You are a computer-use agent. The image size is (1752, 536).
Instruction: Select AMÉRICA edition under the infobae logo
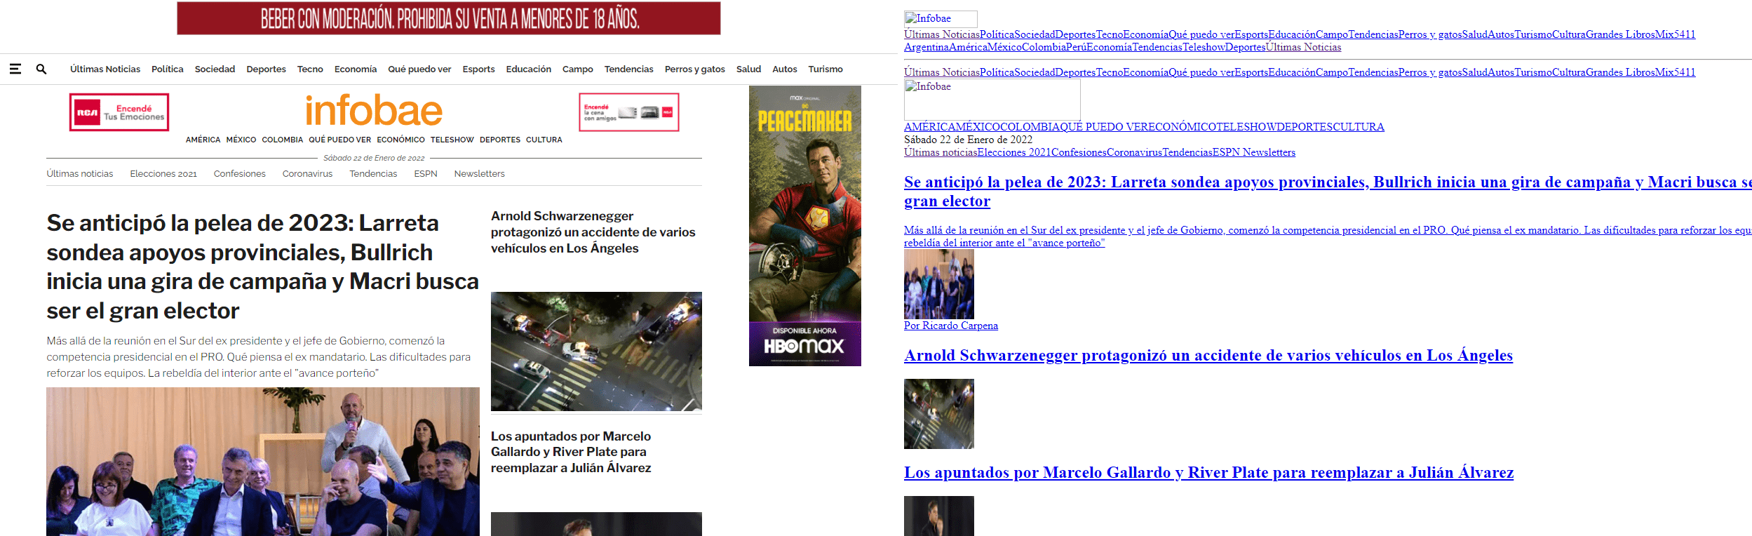[x=203, y=140]
